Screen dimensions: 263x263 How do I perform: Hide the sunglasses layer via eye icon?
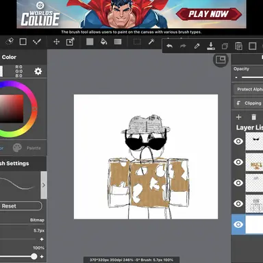coord(238,141)
